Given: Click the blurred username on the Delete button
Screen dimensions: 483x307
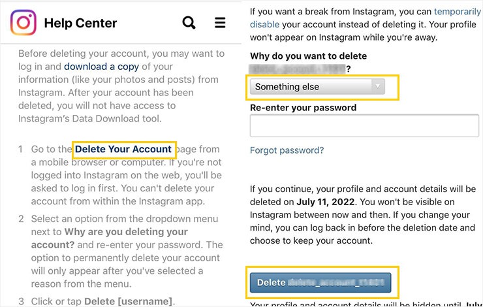Looking at the screenshot, I should (336, 283).
